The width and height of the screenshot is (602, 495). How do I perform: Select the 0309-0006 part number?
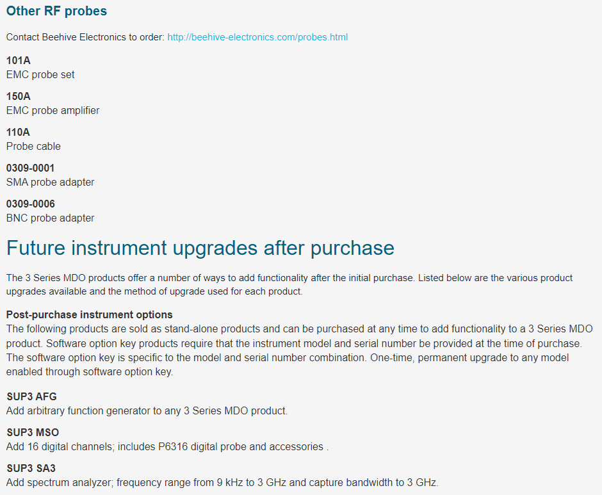coord(30,204)
